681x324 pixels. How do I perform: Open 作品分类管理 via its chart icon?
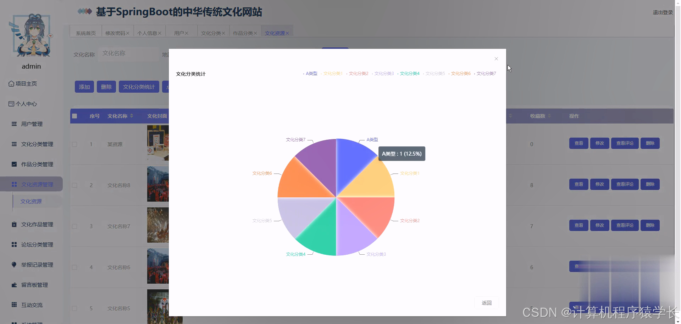13,164
